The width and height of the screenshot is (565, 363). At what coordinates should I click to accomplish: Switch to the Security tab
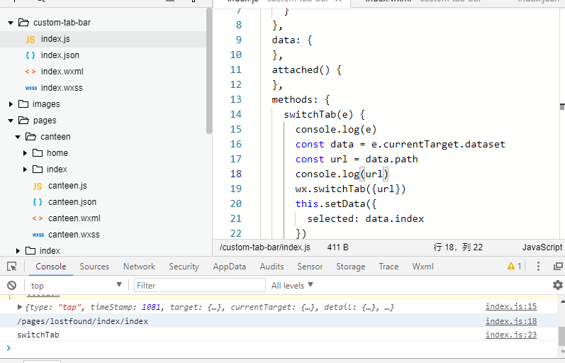point(184,267)
